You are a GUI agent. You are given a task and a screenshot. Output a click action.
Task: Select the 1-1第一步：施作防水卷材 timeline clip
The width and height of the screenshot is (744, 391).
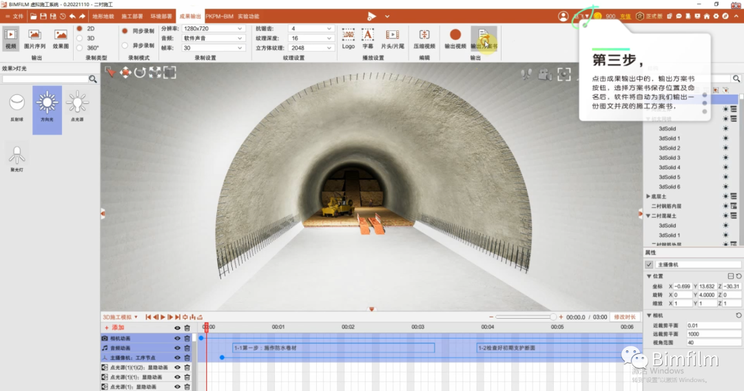click(x=333, y=348)
